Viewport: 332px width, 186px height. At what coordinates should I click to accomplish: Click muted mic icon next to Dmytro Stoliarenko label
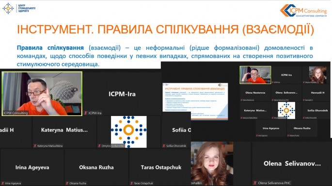tap(99, 146)
